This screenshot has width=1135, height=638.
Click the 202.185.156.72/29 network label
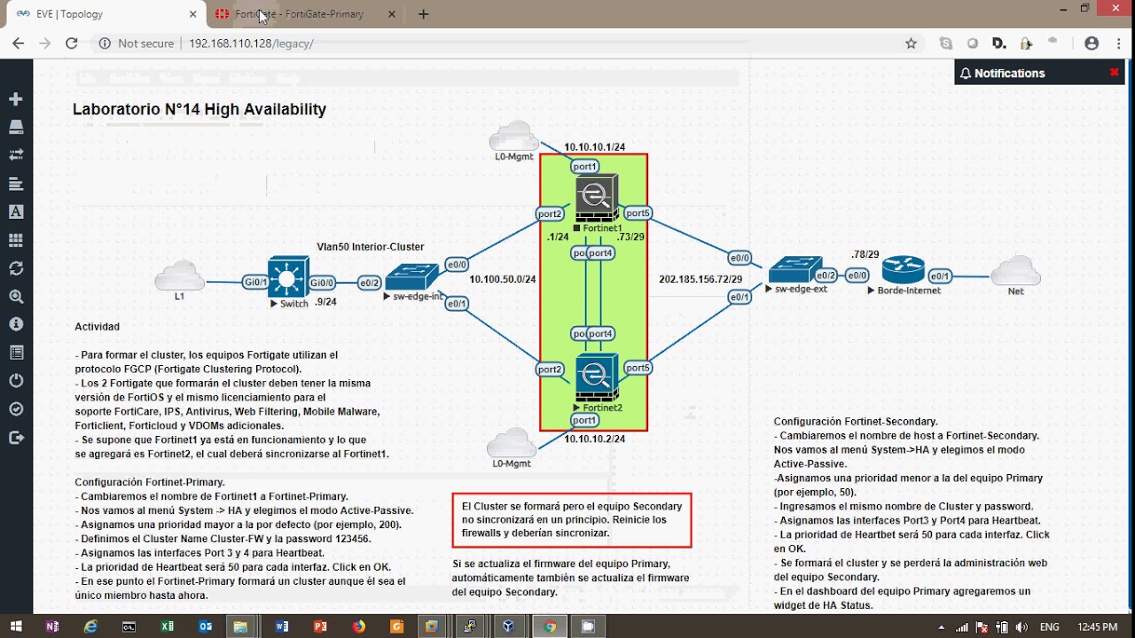pos(701,278)
